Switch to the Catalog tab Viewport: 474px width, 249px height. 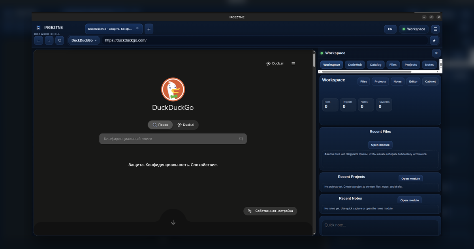(376, 64)
